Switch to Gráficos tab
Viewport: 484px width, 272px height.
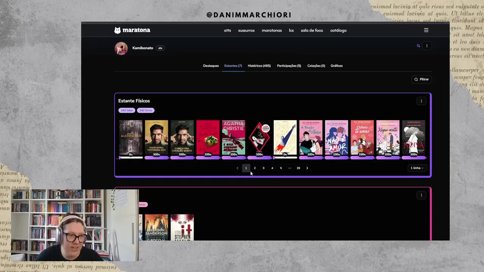click(x=337, y=66)
